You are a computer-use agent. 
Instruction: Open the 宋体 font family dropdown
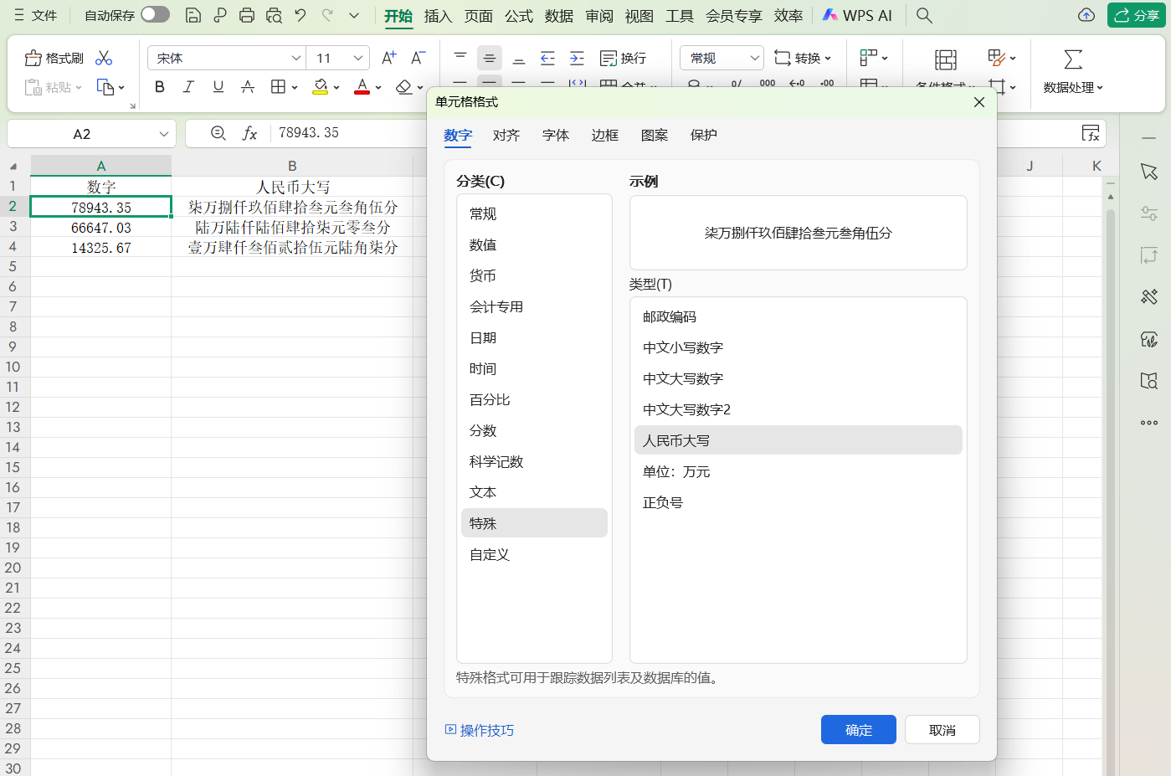[x=226, y=58]
